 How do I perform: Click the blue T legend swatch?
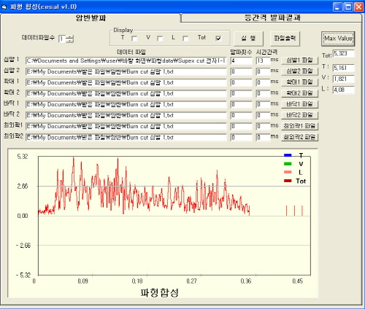[288, 155]
